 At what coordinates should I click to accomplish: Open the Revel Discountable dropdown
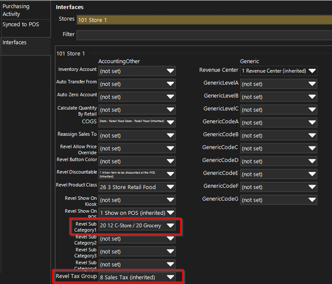(137, 174)
